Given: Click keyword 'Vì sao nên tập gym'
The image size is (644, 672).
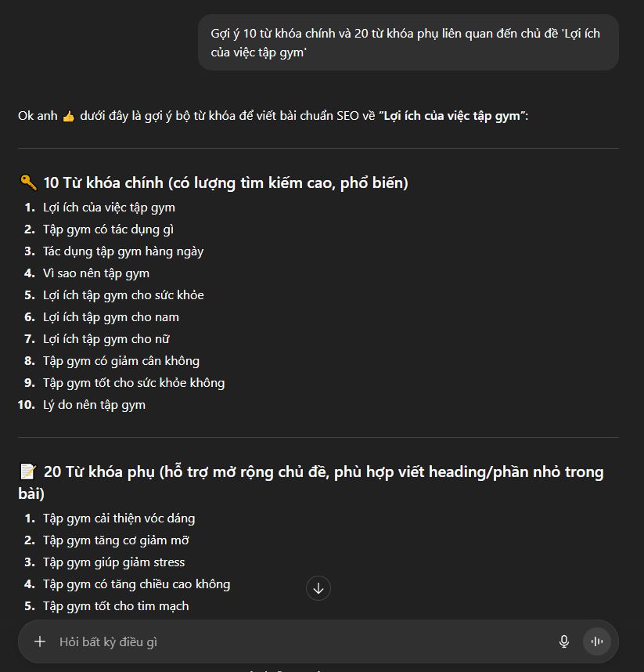Looking at the screenshot, I should pyautogui.click(x=96, y=273).
